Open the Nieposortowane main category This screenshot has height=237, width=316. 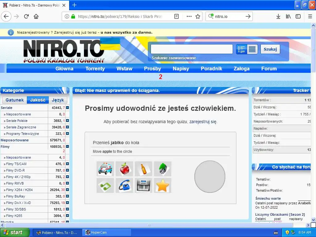click(x=15, y=140)
